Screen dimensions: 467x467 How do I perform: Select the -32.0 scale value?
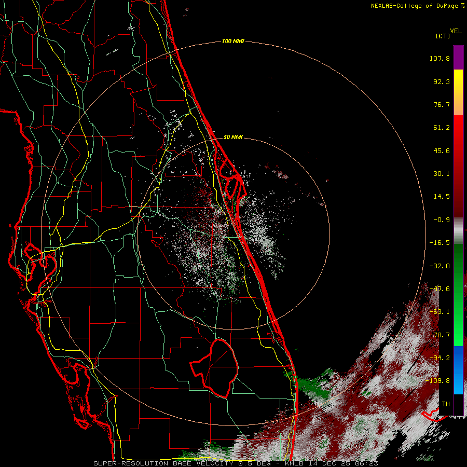tap(439, 266)
